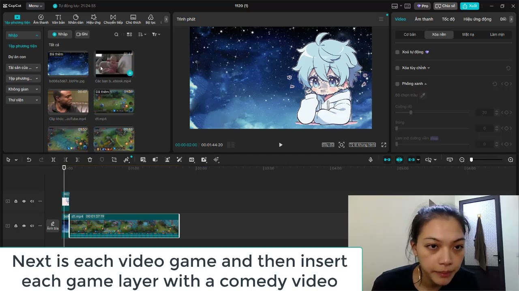The height and width of the screenshot is (291, 519).
Task: Open the media filter dropdown
Action: click(x=156, y=34)
